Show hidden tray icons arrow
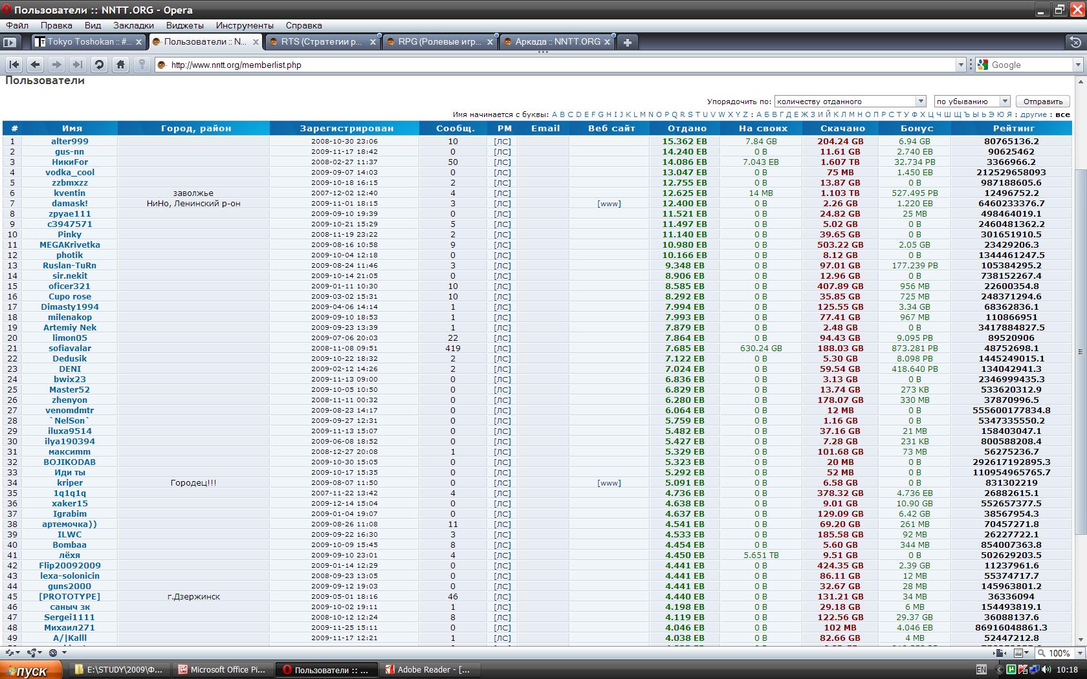The width and height of the screenshot is (1087, 679). [x=999, y=669]
